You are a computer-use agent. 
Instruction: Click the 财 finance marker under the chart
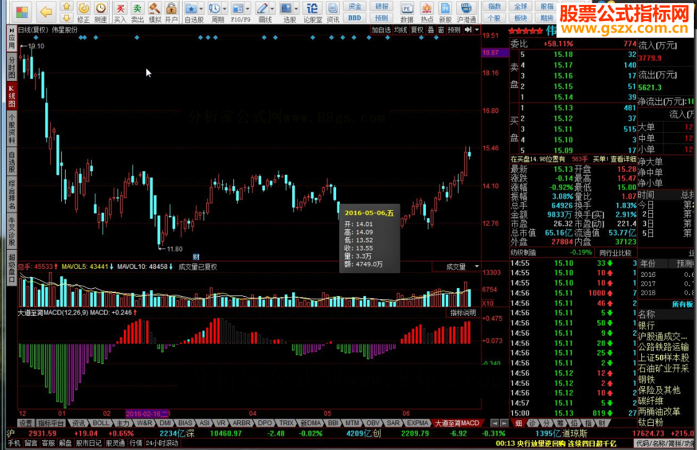(x=196, y=257)
